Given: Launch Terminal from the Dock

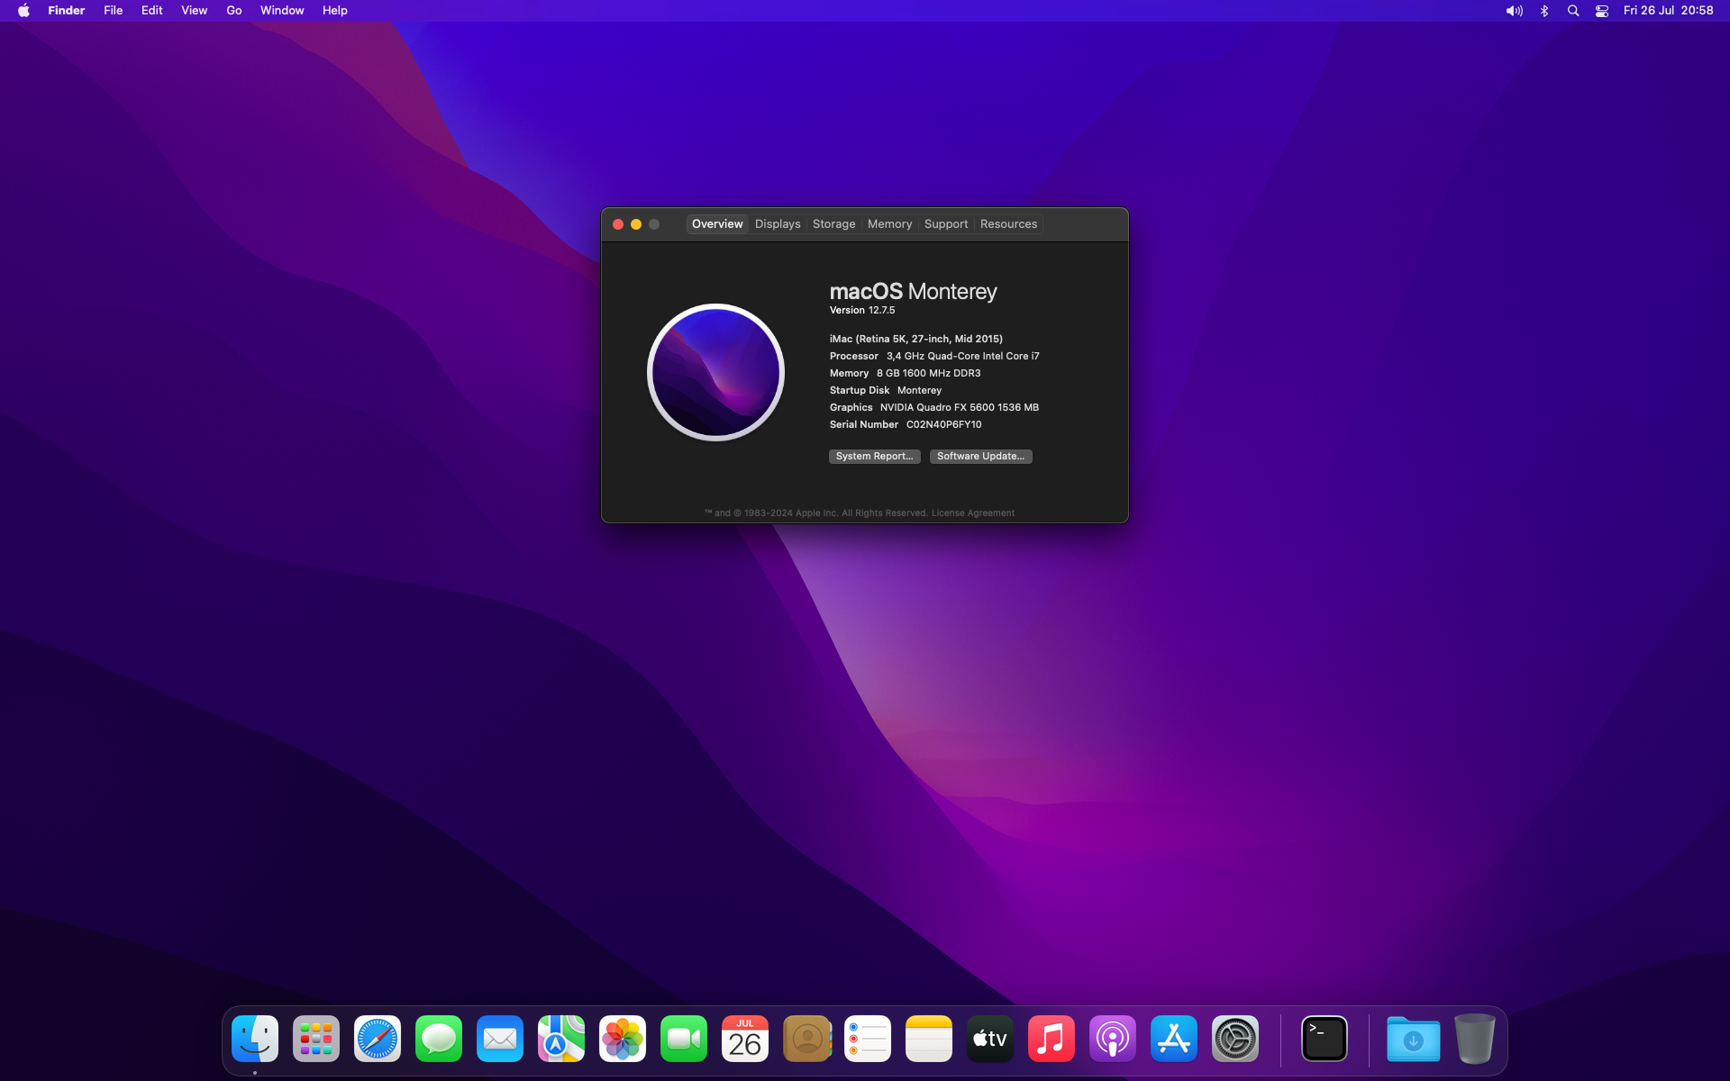Looking at the screenshot, I should [1324, 1040].
